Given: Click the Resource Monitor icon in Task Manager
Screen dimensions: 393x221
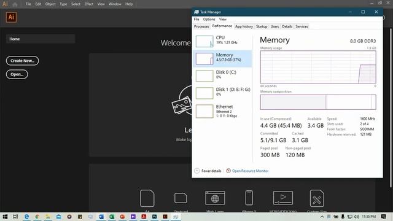Looking at the screenshot, I should (228, 171).
